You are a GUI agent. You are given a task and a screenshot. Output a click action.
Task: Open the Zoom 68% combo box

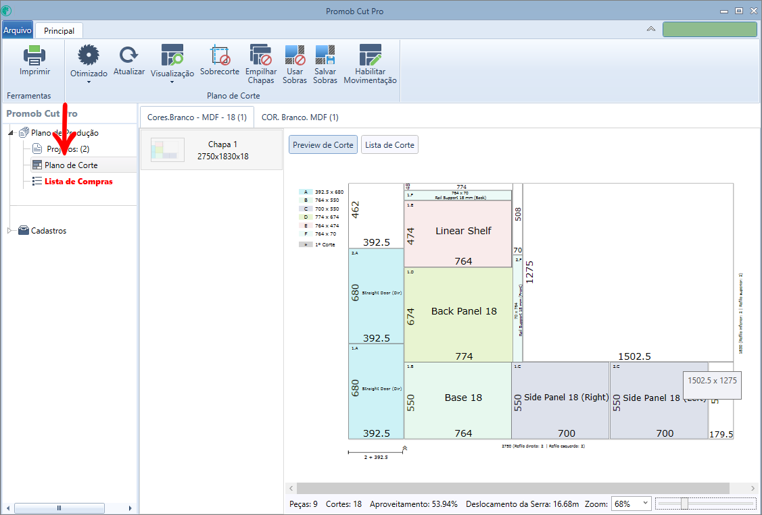pyautogui.click(x=631, y=504)
